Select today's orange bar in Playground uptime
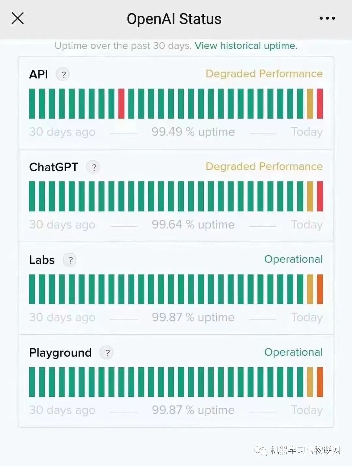This screenshot has height=466, width=352. click(320, 382)
